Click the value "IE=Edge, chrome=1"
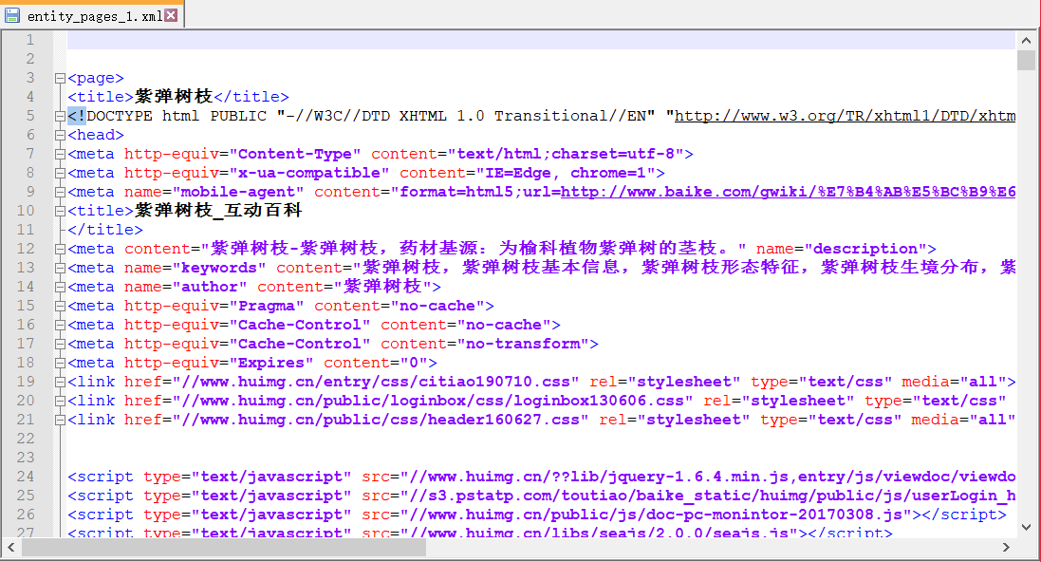 coord(566,174)
